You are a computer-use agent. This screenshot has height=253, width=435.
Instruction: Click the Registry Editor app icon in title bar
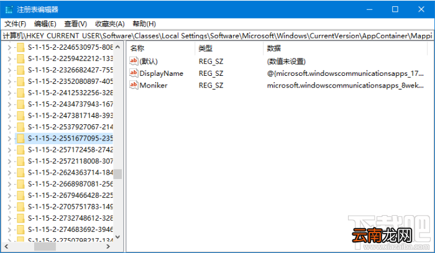(x=9, y=9)
